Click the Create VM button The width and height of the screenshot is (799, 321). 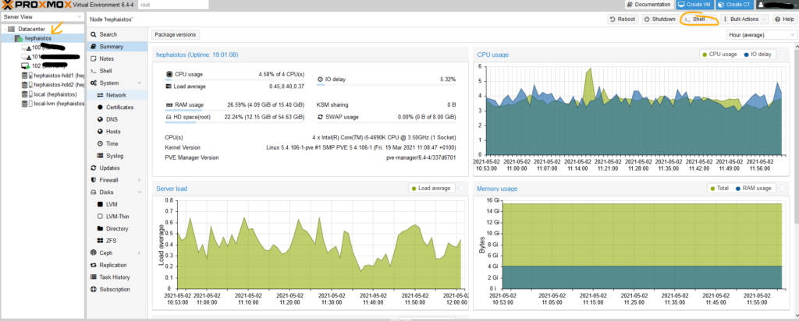tap(695, 5)
